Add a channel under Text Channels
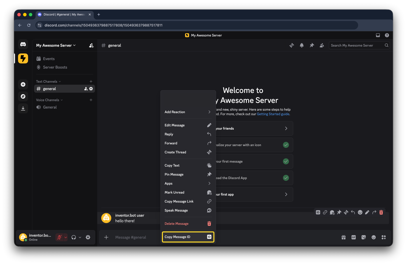This screenshot has height=265, width=407. tap(91, 81)
